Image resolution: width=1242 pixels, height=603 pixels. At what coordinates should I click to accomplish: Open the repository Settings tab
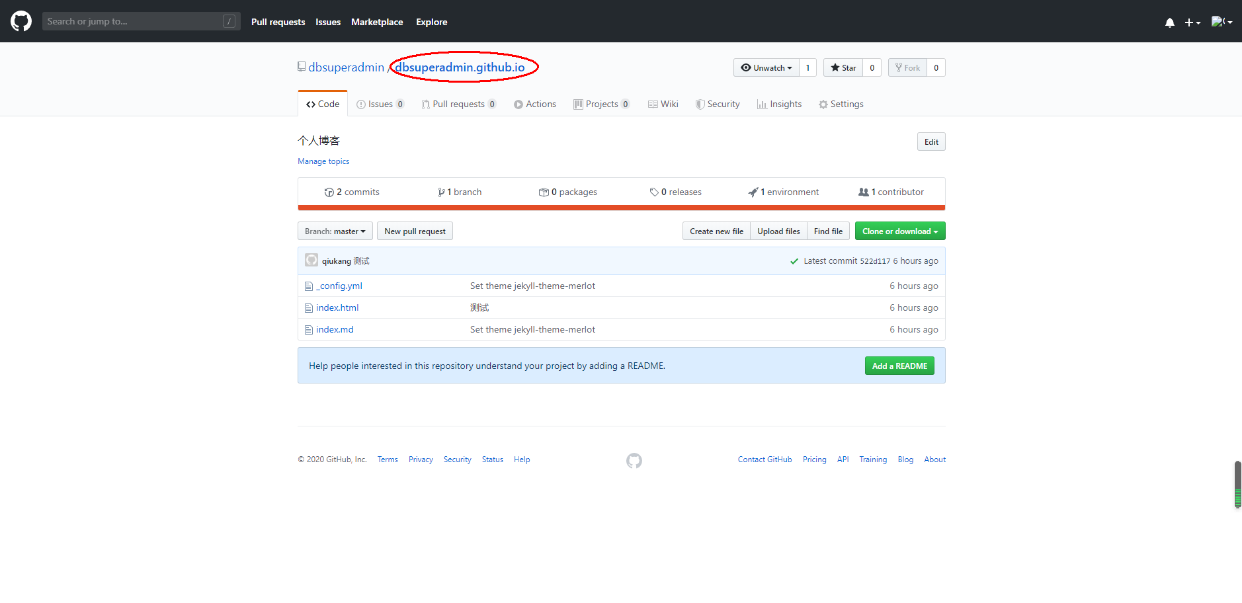(x=841, y=104)
